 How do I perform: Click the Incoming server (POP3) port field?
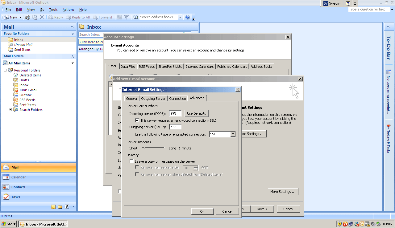click(x=175, y=113)
